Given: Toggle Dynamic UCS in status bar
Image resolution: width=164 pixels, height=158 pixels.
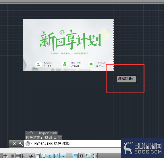Looking at the screenshot, I should point(56,156).
